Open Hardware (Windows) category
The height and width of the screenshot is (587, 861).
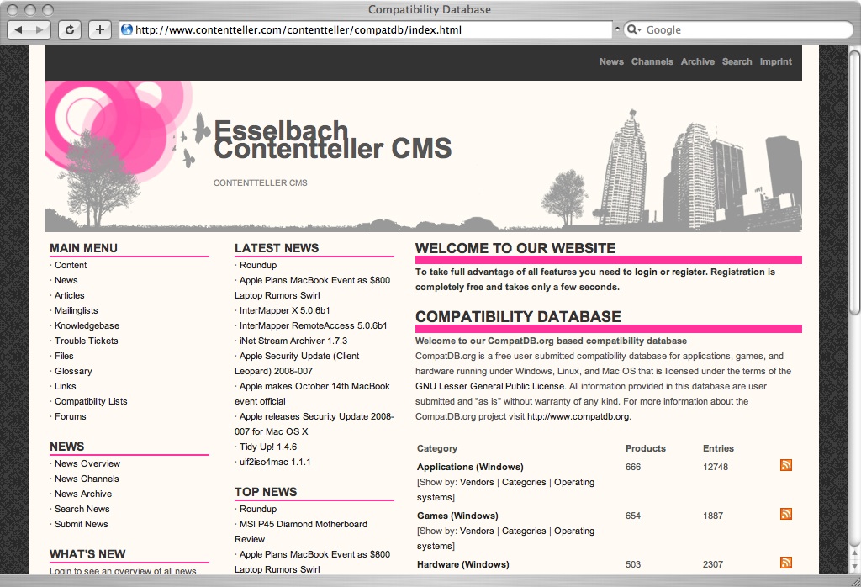(463, 564)
